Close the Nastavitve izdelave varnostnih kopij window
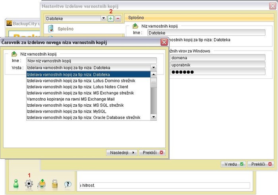Image resolution: width=278 pixels, height=195 pixels. pyautogui.click(x=273, y=6)
